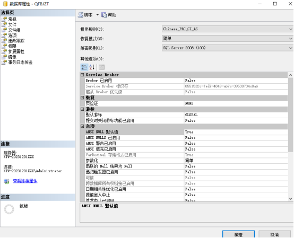Click the alphabetical A-Z sort icon
Image resolution: width=294 pixels, height=238 pixels.
point(92,67)
